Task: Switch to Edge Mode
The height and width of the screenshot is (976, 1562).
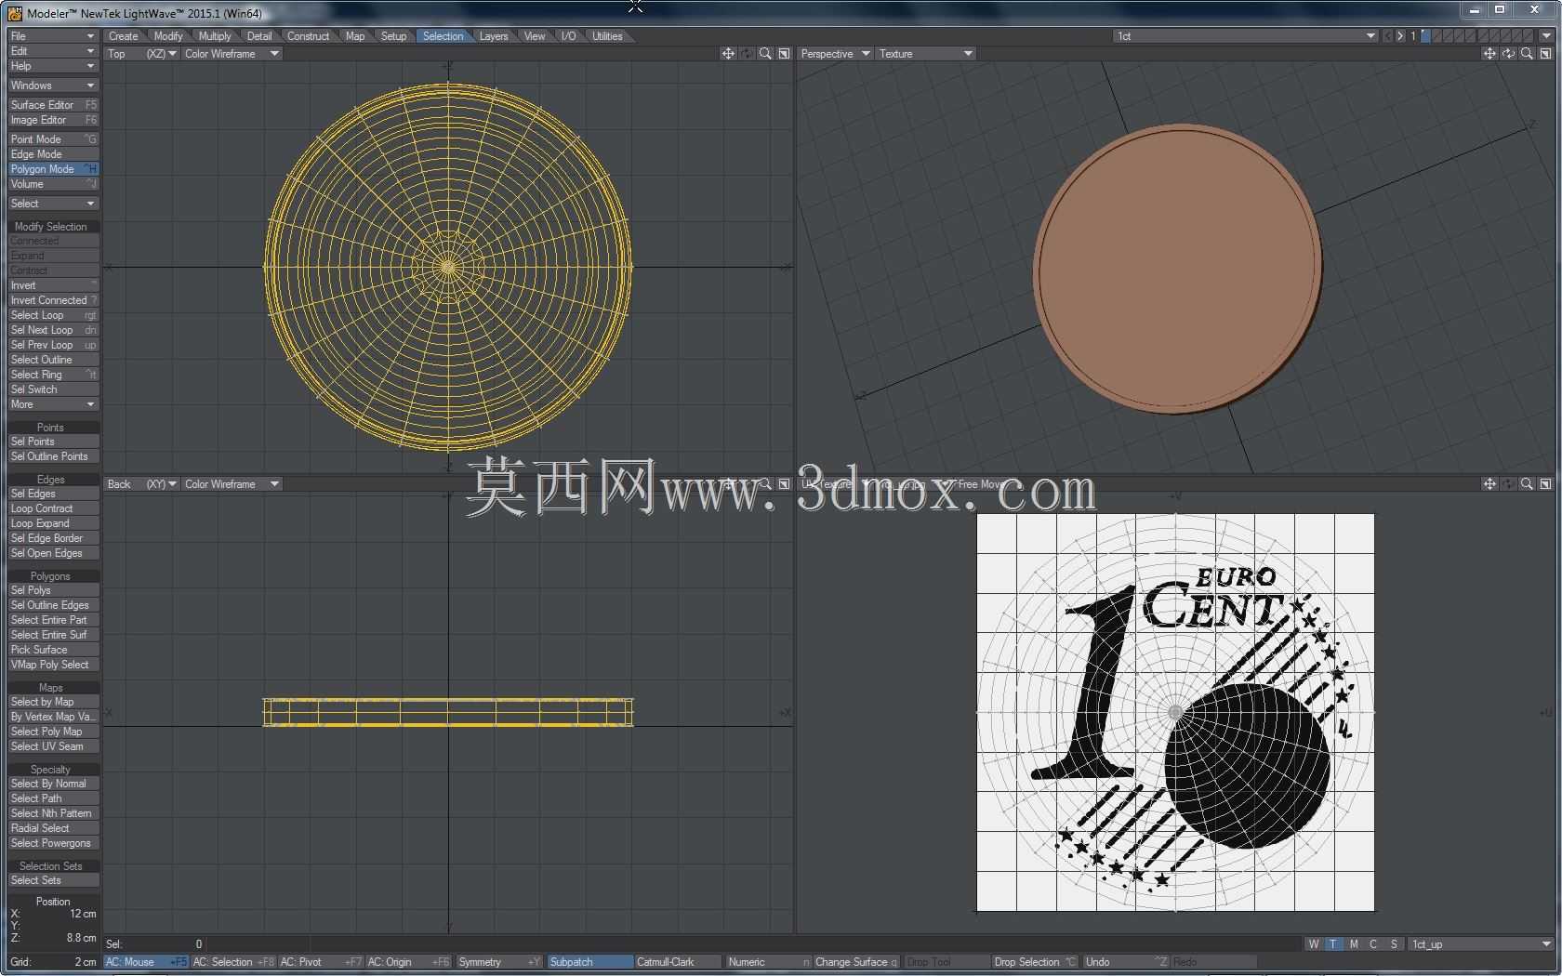Action: 53,154
